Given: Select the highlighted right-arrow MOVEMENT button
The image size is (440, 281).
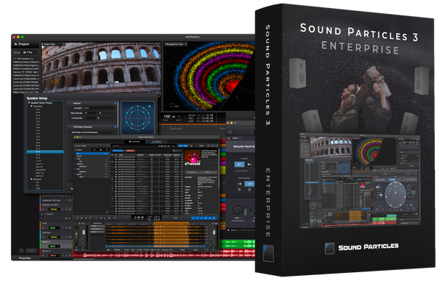Looking at the screenshot, I should (x=249, y=184).
